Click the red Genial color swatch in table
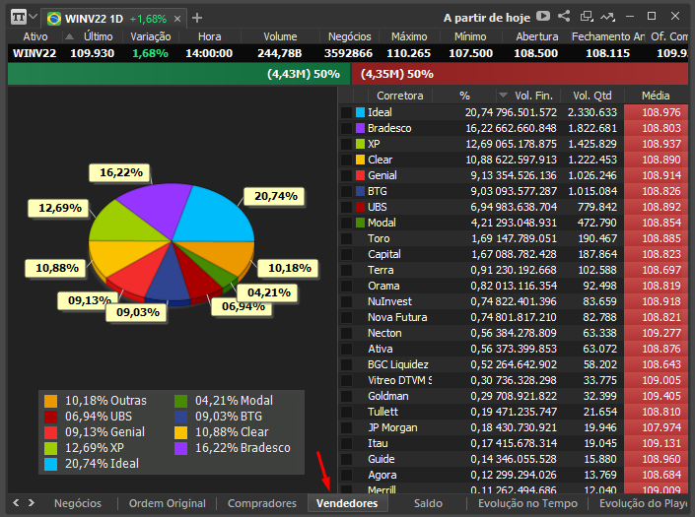This screenshot has width=695, height=517. tap(360, 175)
